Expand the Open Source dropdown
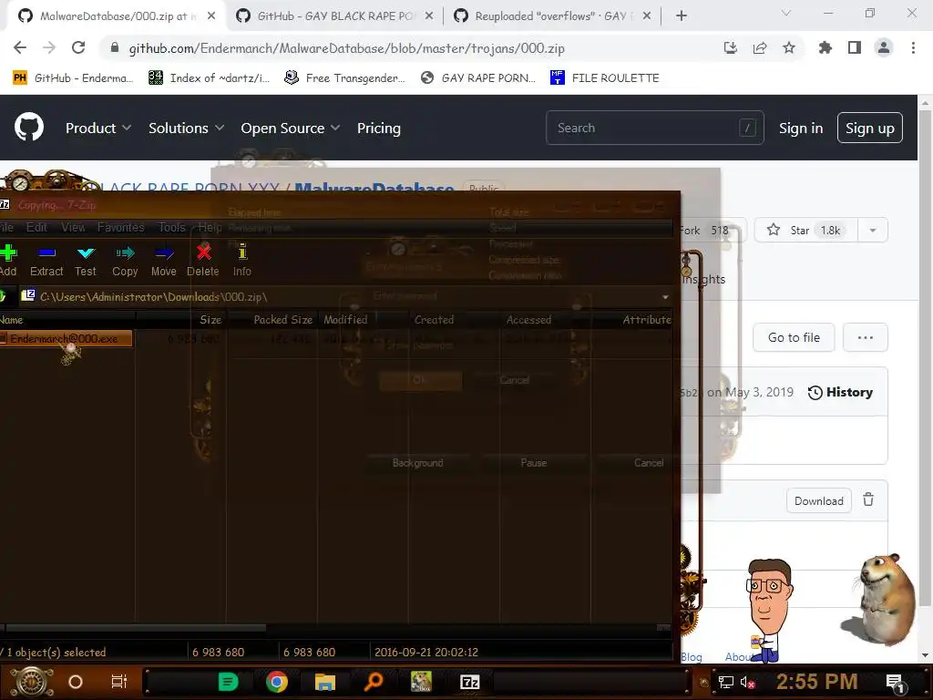 pos(291,128)
